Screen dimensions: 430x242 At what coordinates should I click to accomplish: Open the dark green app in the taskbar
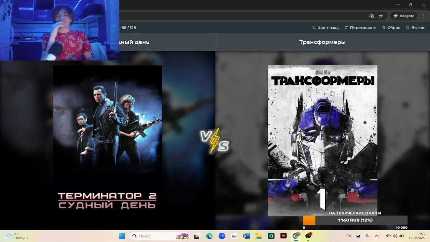pyautogui.click(x=271, y=236)
